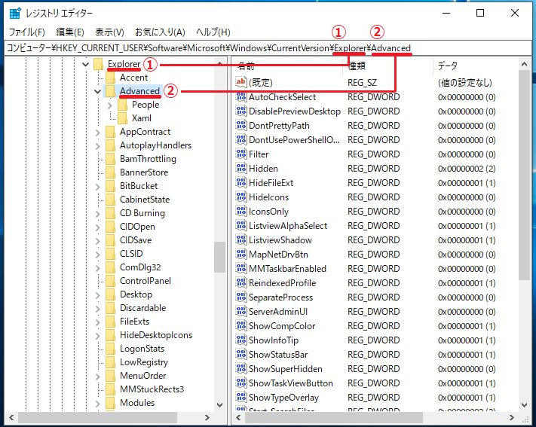536x427 pixels.
Task: Select the CabinetState key
Action: [145, 200]
